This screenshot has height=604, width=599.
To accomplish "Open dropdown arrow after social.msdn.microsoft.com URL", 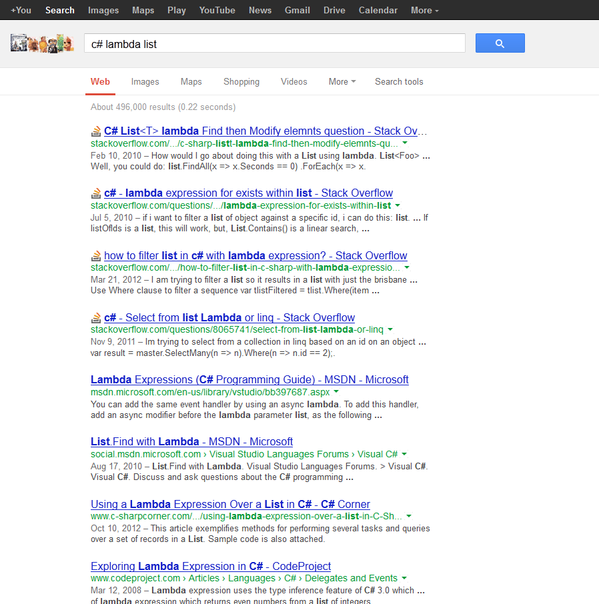I will coord(404,454).
